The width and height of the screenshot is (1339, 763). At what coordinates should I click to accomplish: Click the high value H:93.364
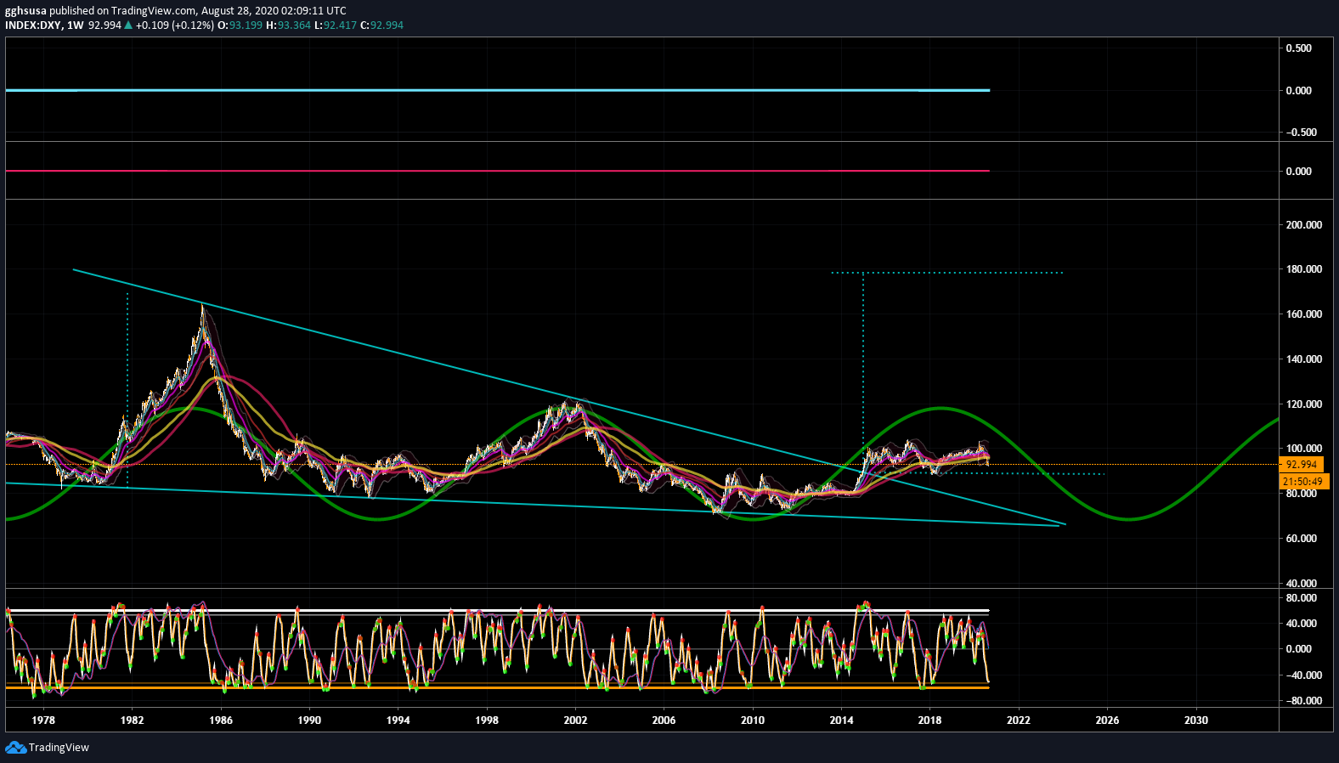[289, 25]
